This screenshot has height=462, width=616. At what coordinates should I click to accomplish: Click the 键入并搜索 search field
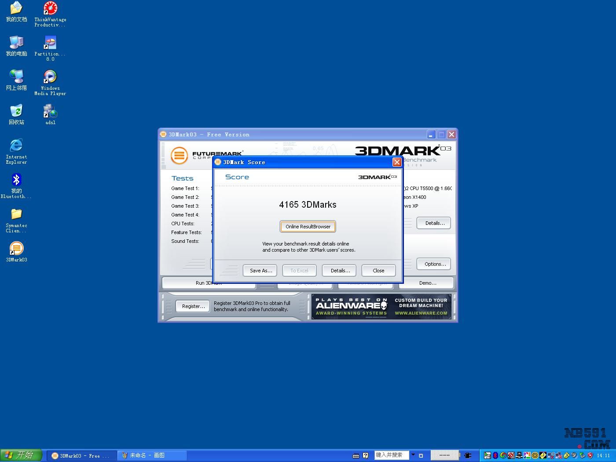392,455
